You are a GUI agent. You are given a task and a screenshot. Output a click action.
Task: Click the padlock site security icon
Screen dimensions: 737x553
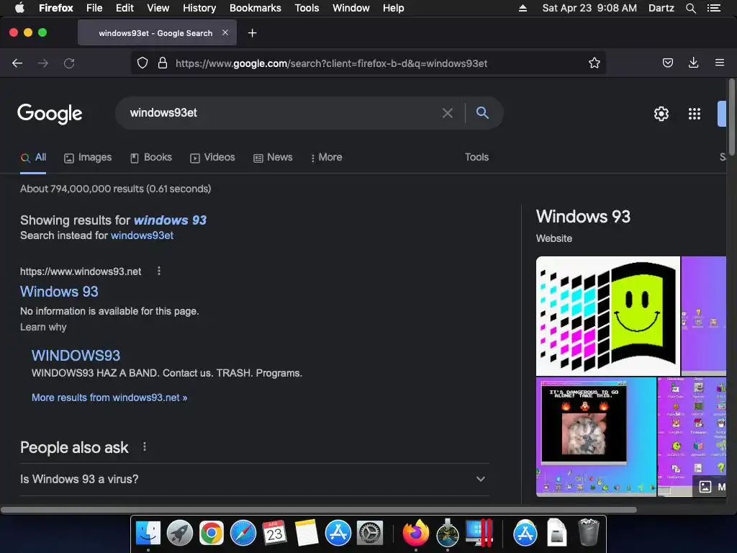click(163, 63)
